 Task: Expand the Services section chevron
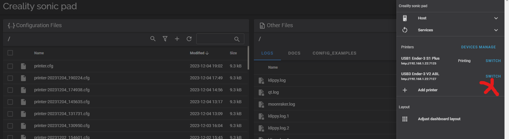pos(496,30)
